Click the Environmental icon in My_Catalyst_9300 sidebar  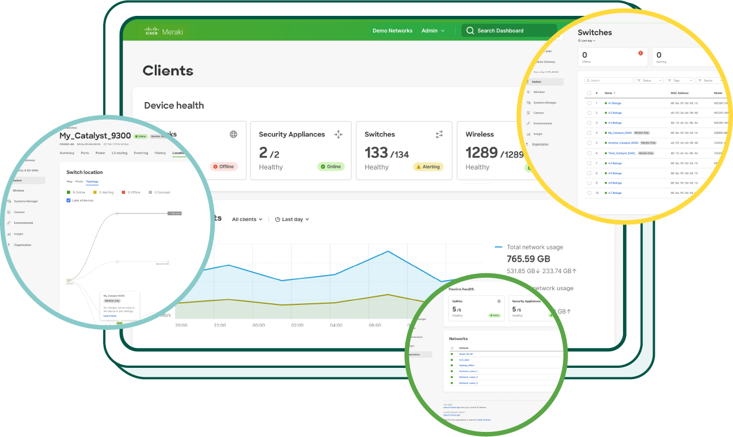click(x=9, y=223)
